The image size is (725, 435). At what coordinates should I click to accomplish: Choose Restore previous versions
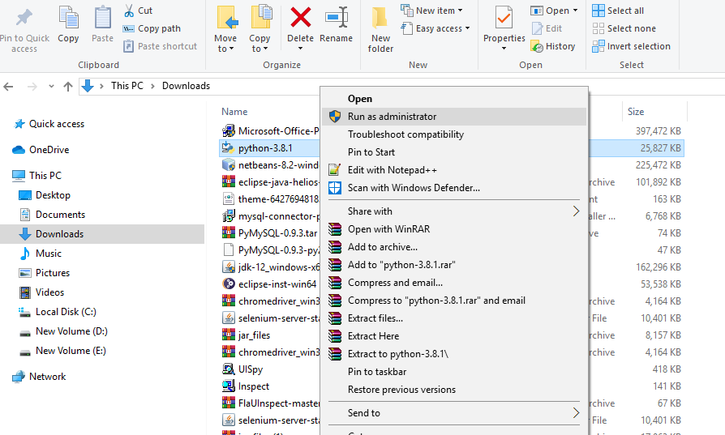pos(453,390)
